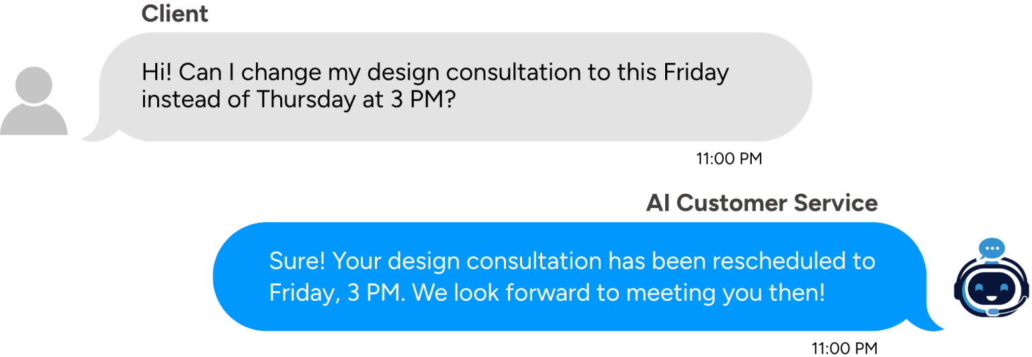Click "We look forward to meeting you then!"
Screen dimensions: 1032x357
[618, 293]
